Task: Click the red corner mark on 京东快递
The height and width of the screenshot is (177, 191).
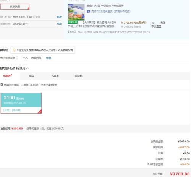Action: [28, 8]
